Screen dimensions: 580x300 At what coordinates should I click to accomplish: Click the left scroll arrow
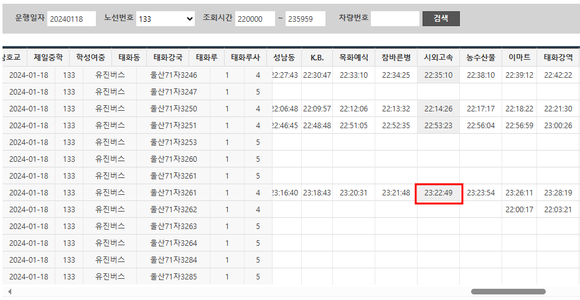9,291
